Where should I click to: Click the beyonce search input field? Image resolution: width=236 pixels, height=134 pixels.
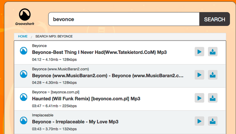click(x=124, y=19)
